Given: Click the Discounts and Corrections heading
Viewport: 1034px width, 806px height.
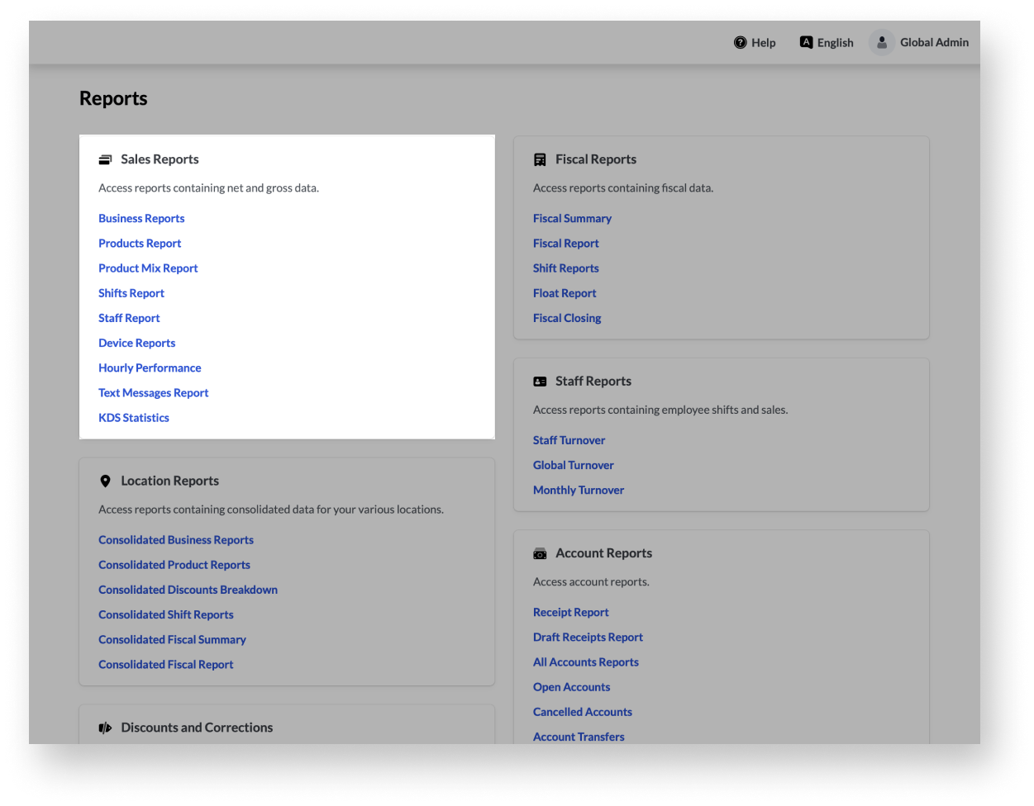Looking at the screenshot, I should [197, 728].
